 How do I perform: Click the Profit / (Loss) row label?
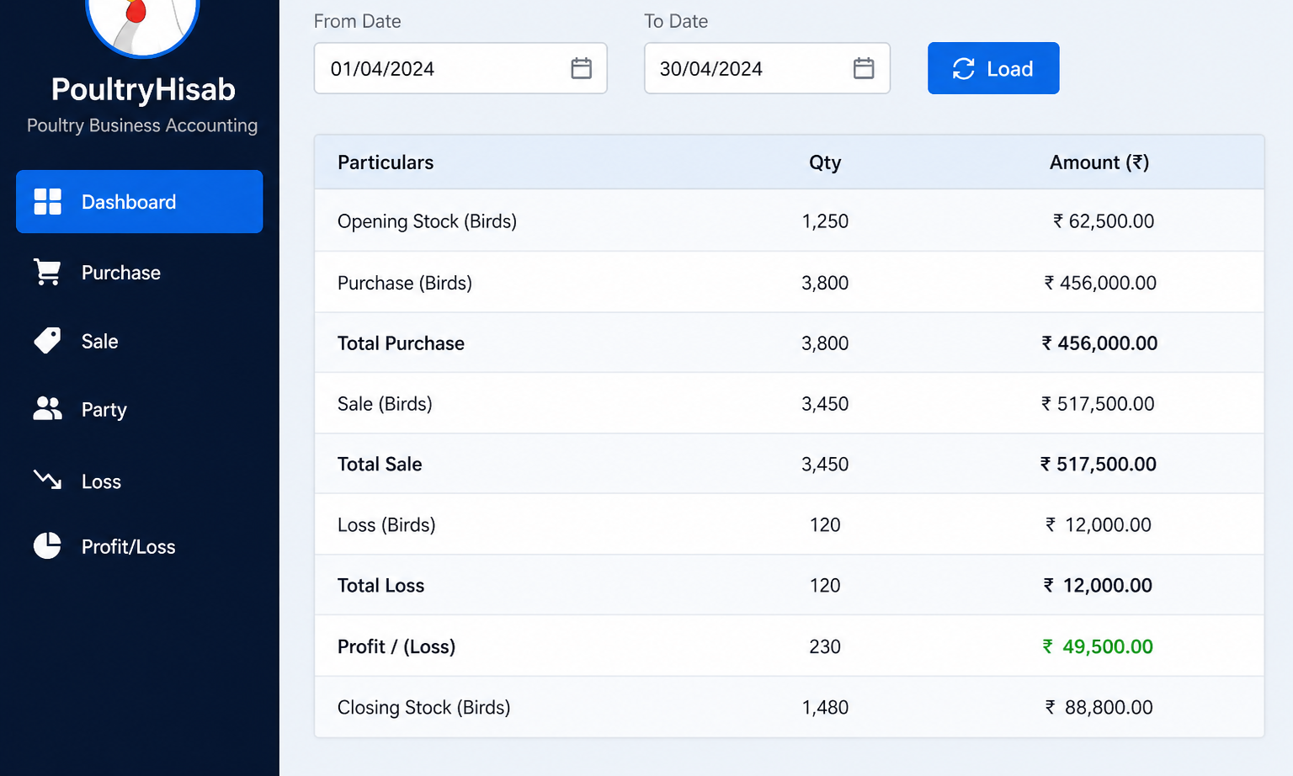(x=396, y=646)
